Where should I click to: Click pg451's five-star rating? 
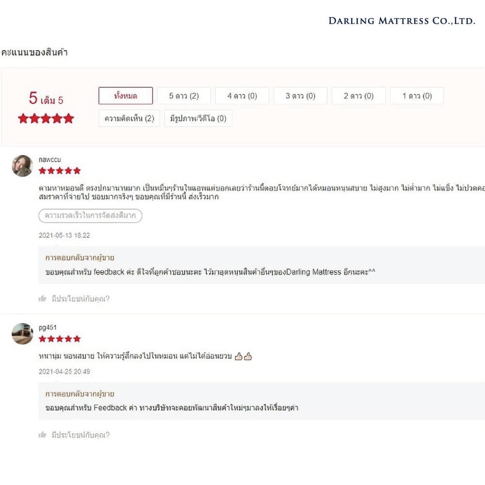pos(60,339)
